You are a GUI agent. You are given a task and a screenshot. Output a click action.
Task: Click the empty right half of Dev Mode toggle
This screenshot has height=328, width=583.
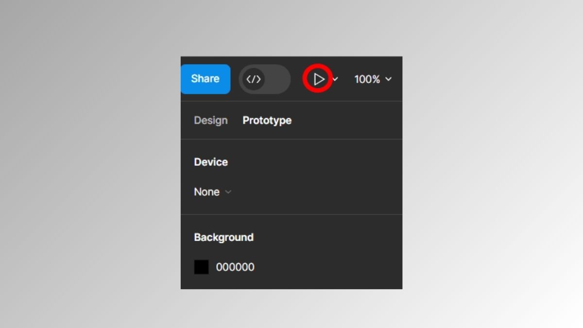(x=278, y=79)
